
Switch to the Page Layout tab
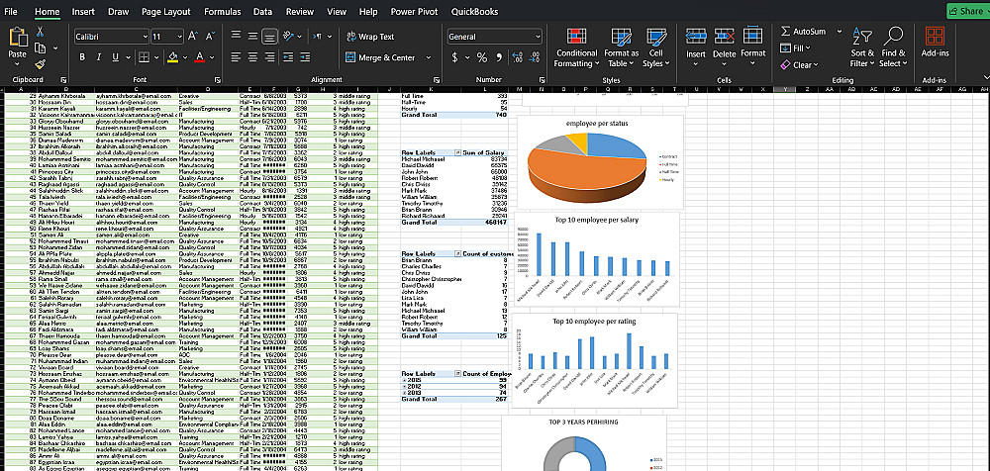point(165,11)
